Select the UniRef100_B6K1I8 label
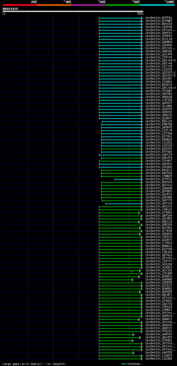The width and height of the screenshot is (177, 366). 159,222
